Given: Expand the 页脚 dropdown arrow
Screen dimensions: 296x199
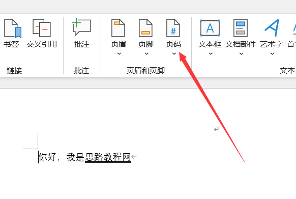Looking at the screenshot, I should coord(146,53).
